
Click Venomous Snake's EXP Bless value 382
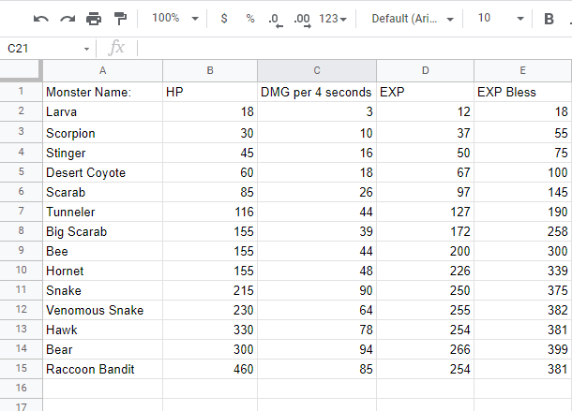coord(522,310)
